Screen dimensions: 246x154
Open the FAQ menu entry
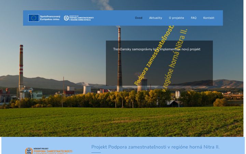tap(193, 18)
